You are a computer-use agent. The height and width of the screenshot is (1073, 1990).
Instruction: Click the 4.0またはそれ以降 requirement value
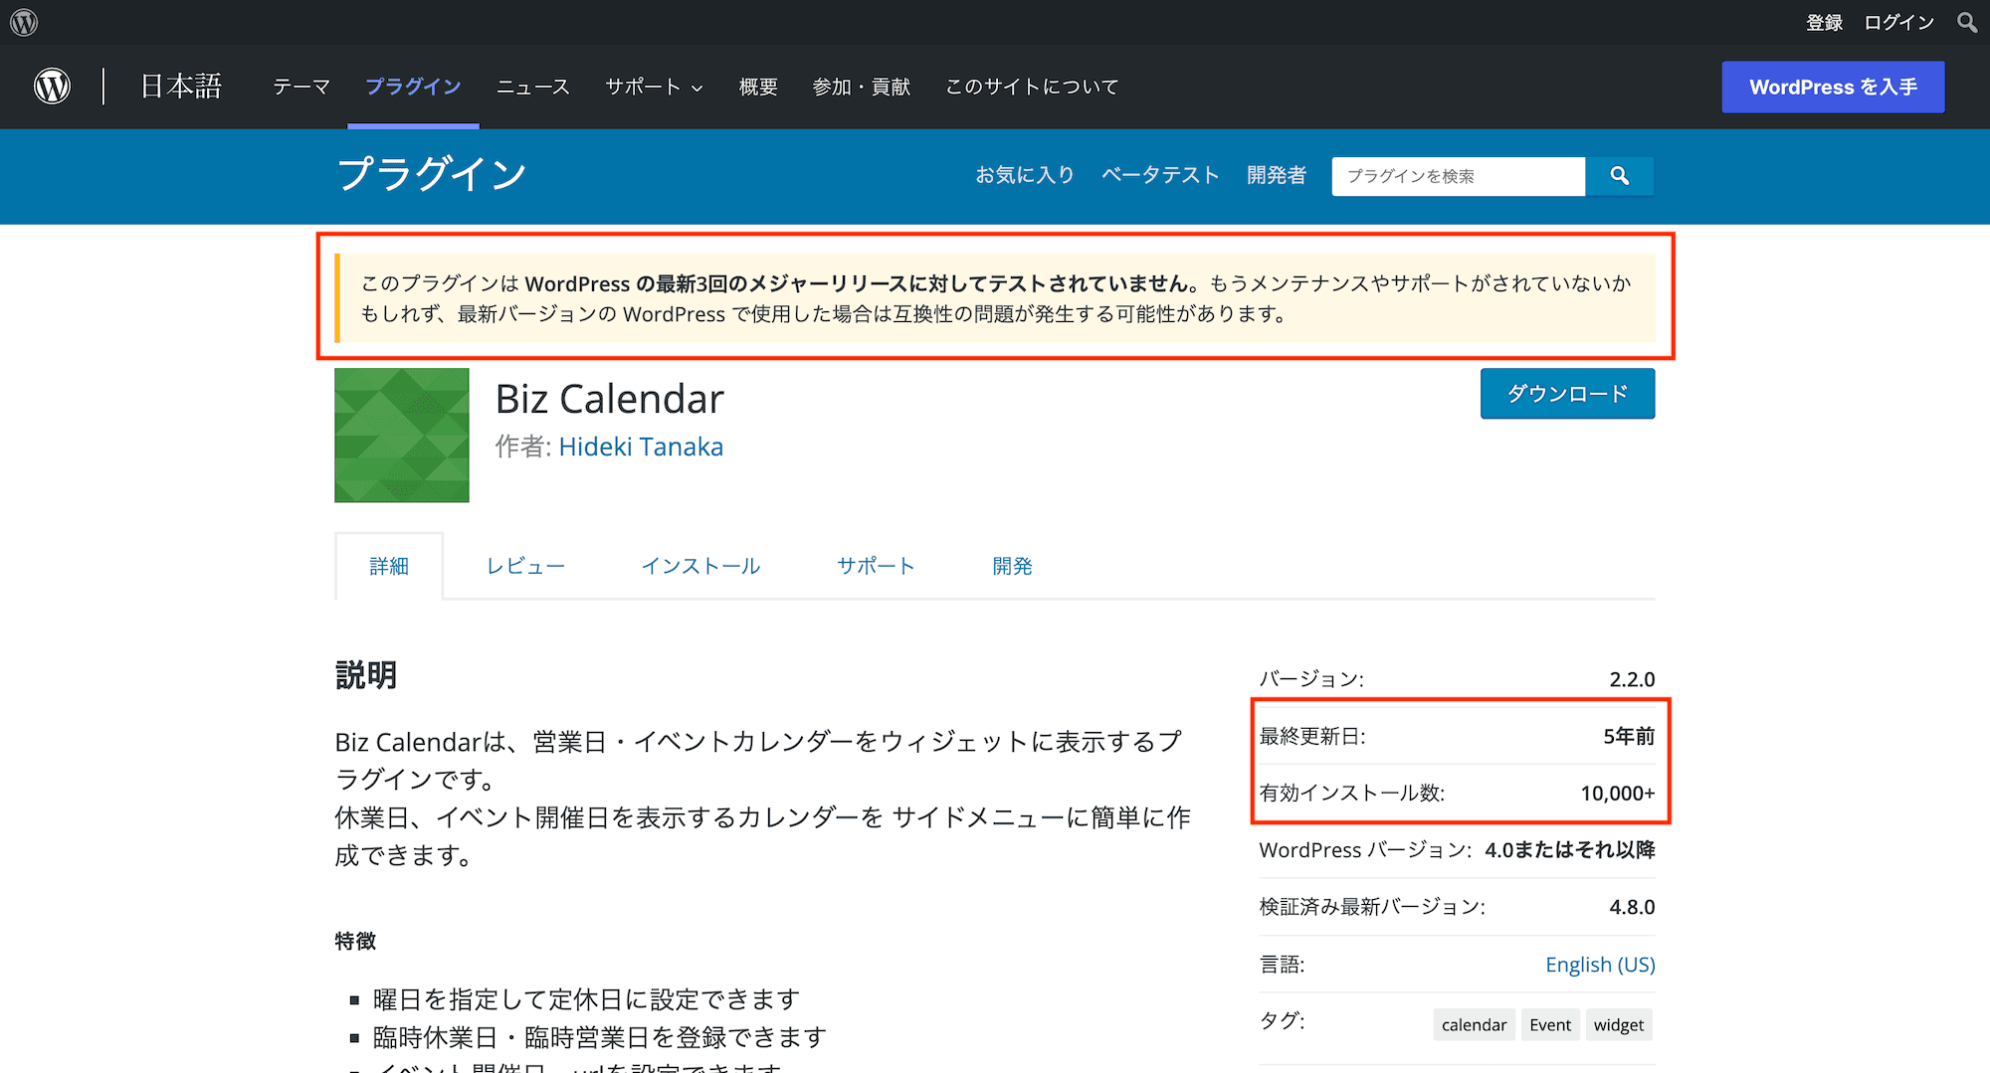pos(1570,850)
